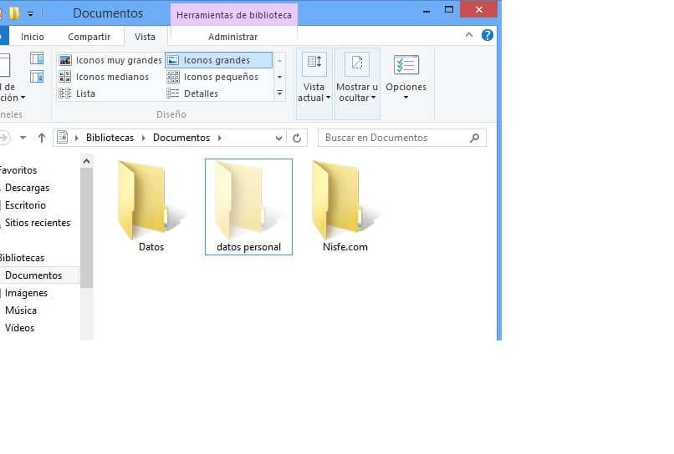Click the search magnifier icon
674x454 pixels.
coord(474,138)
